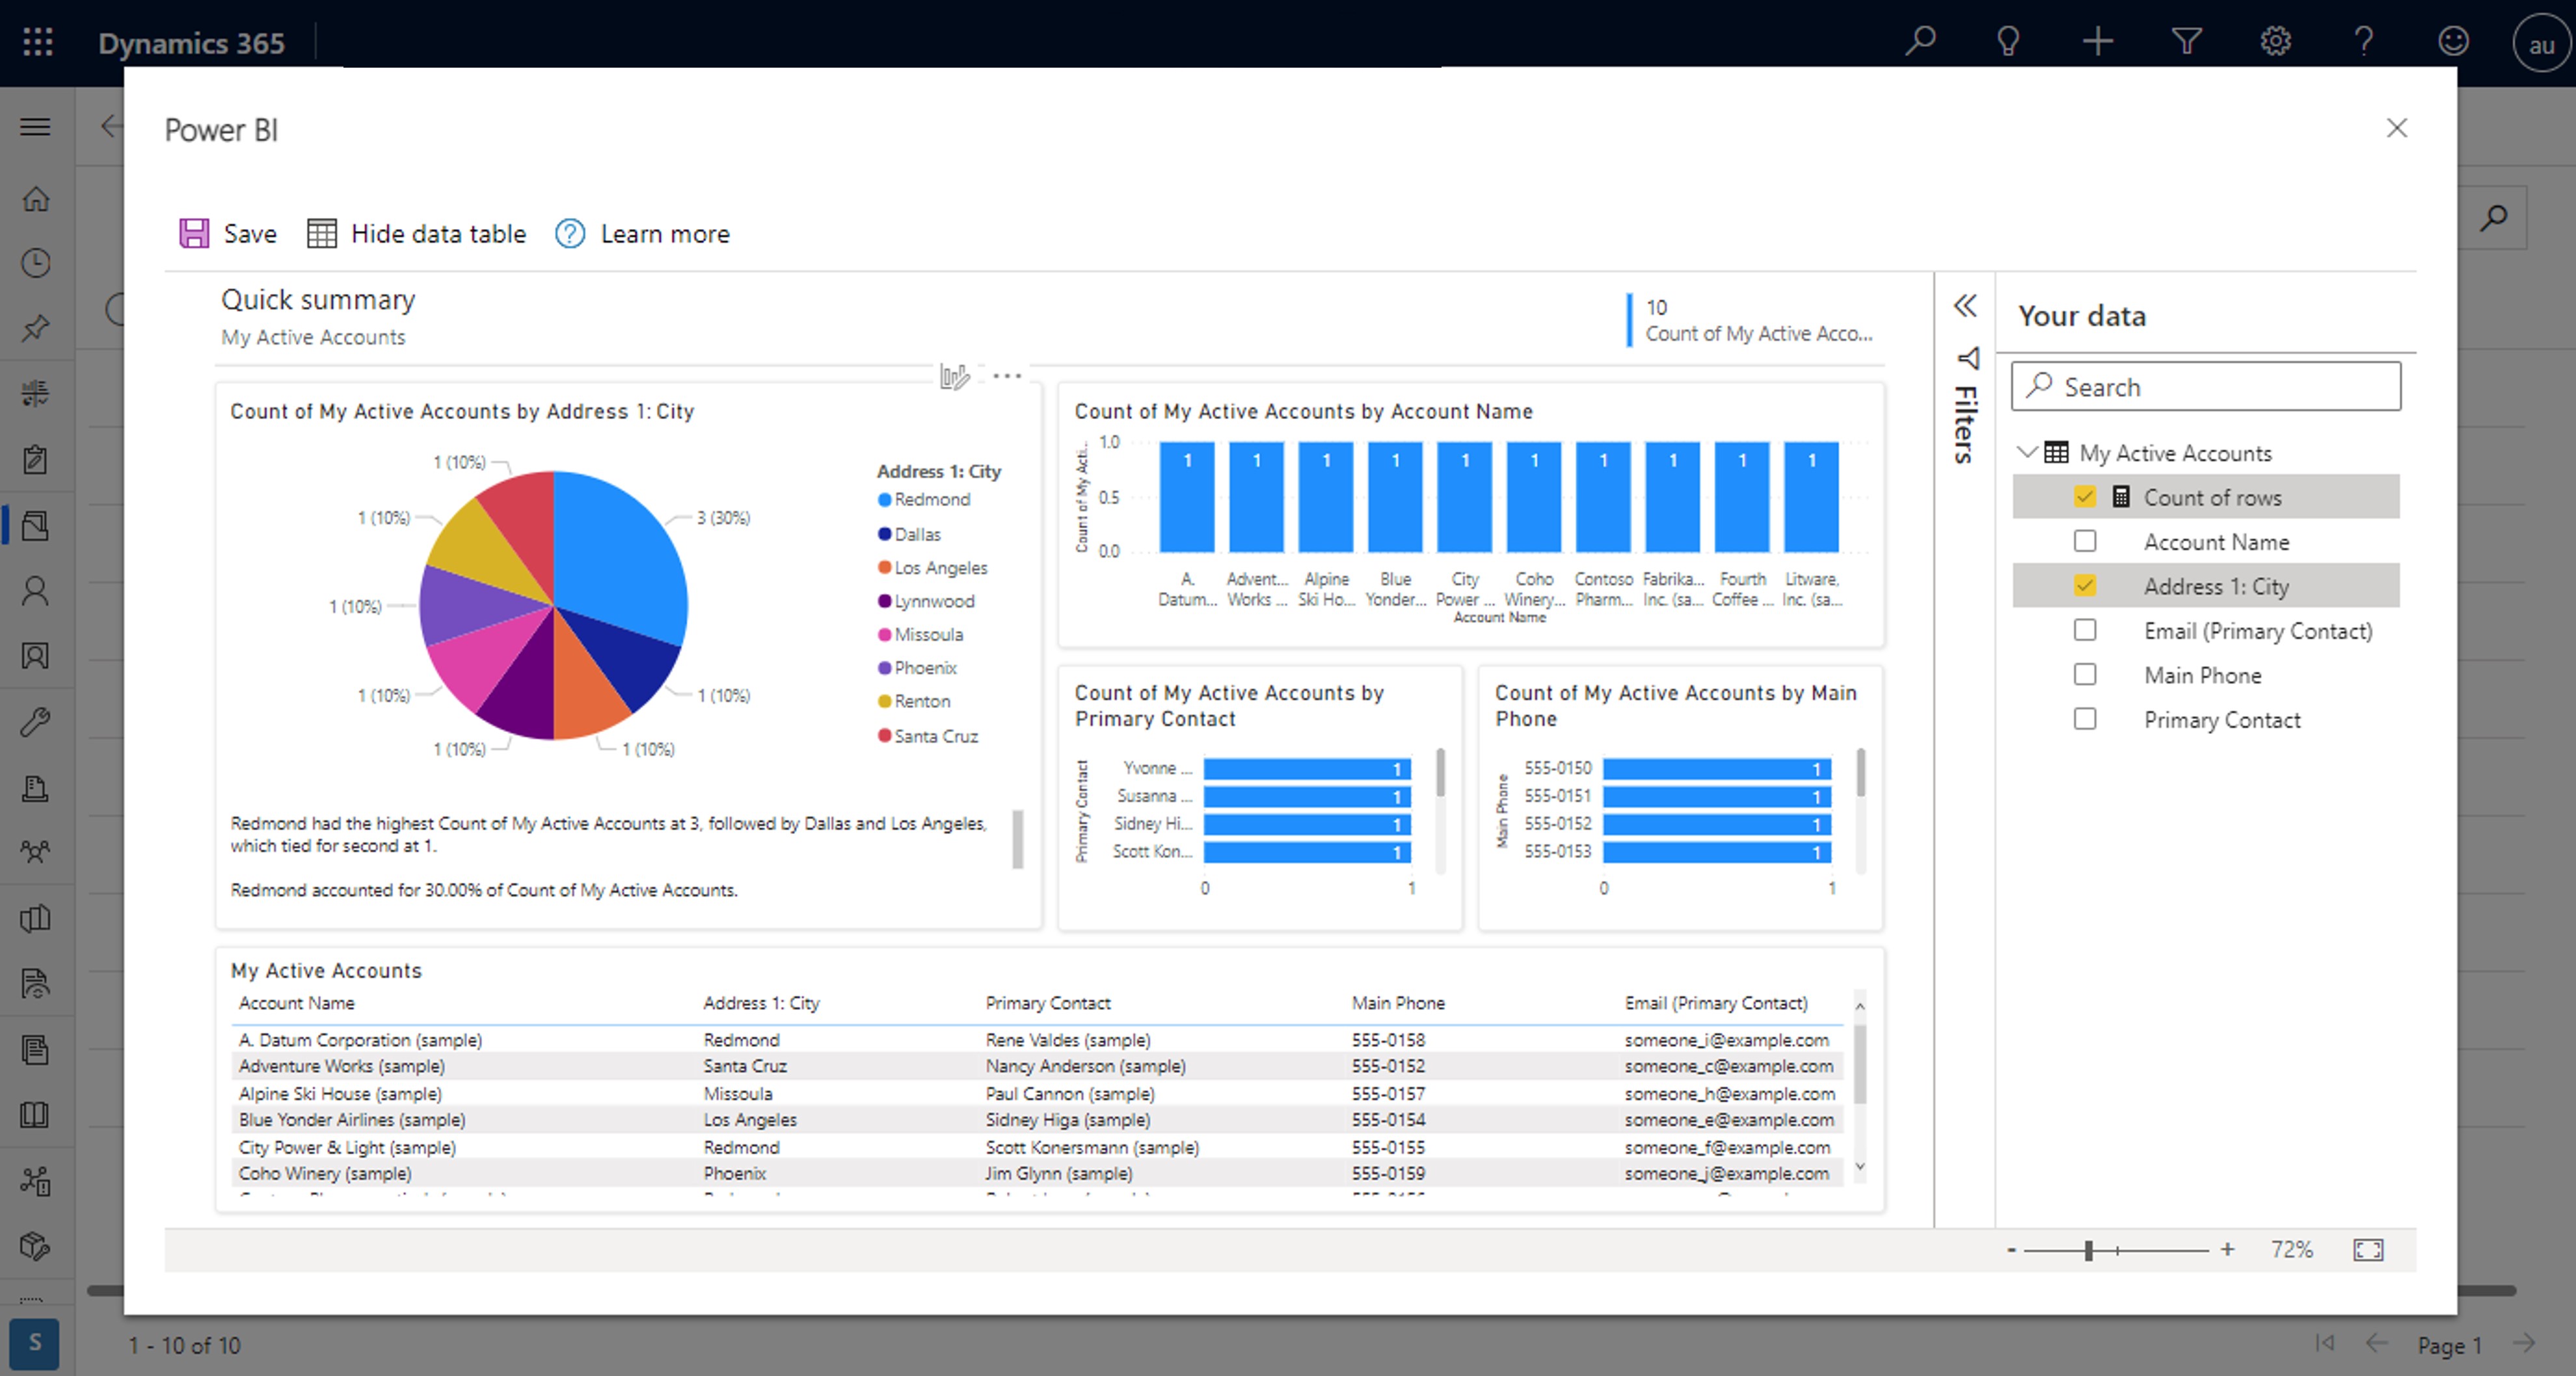Click the lightbulb assistant icon
This screenshot has height=1376, width=2576.
2007,42
